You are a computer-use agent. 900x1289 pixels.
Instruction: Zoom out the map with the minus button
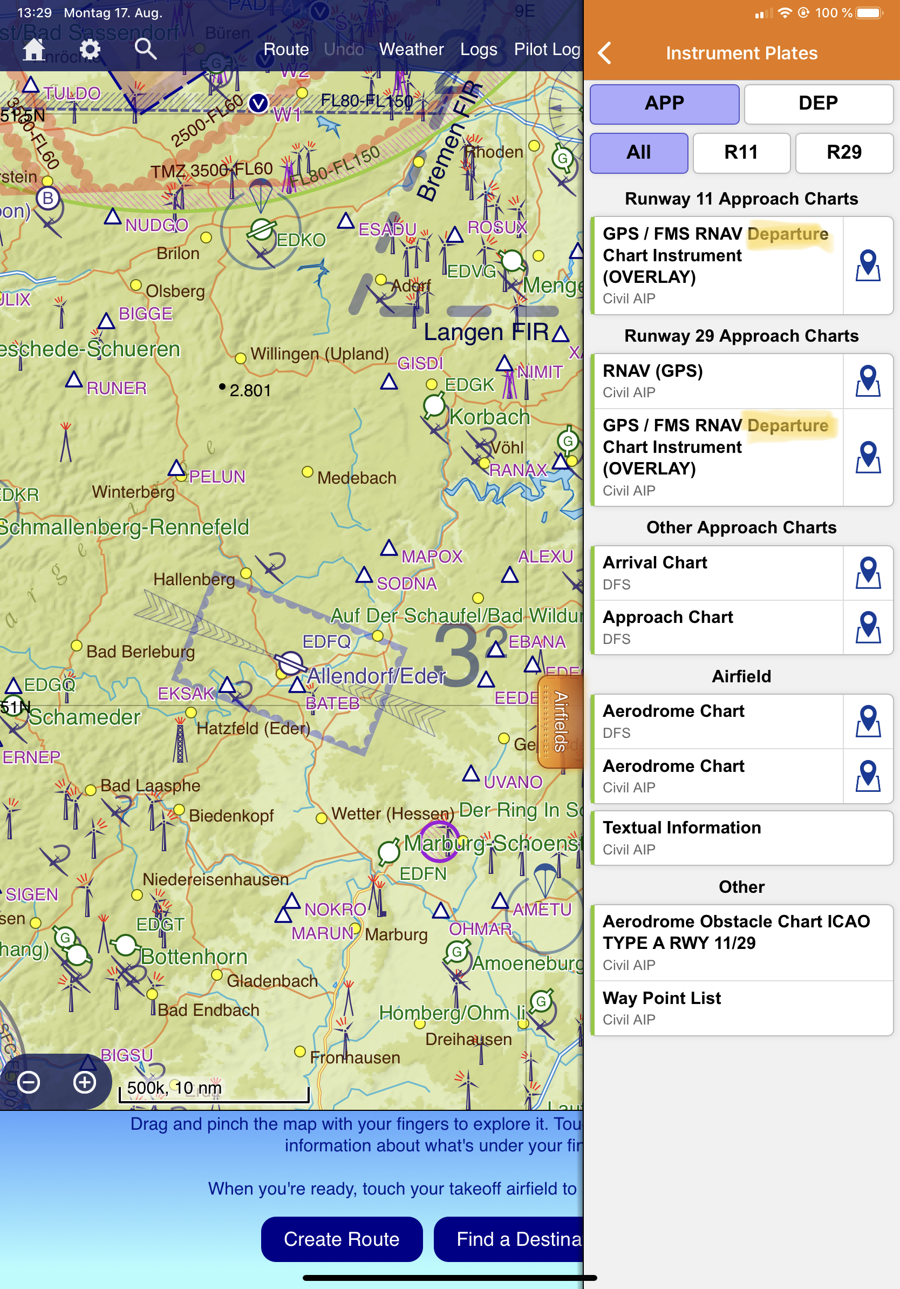pyautogui.click(x=29, y=1082)
